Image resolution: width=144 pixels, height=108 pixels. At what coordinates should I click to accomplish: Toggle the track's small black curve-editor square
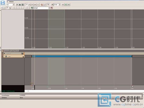(x=23, y=57)
